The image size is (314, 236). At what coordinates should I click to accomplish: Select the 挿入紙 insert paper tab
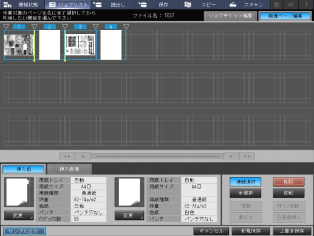[24, 169]
